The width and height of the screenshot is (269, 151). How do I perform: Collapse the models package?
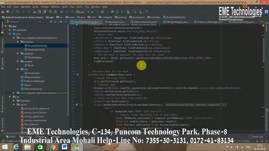pos(18,61)
